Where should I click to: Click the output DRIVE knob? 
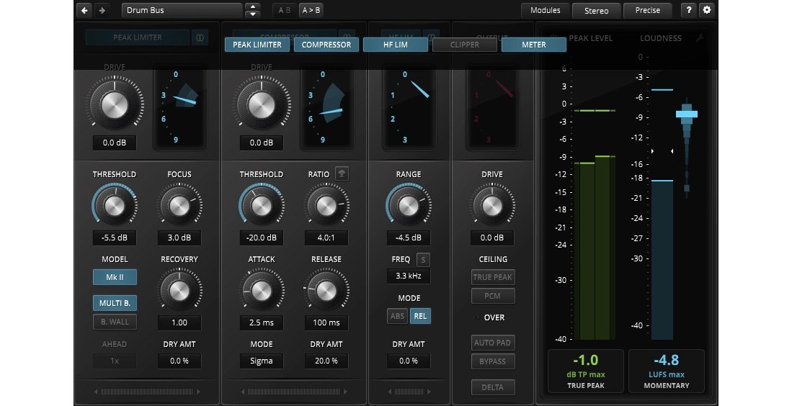pyautogui.click(x=492, y=205)
